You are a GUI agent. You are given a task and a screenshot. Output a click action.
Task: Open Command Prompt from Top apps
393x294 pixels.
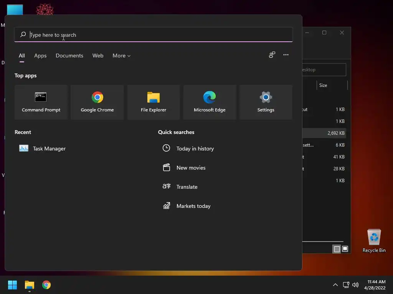pyautogui.click(x=41, y=102)
